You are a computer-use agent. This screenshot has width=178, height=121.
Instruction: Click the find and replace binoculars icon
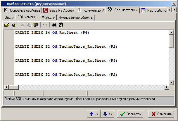pos(61,25)
